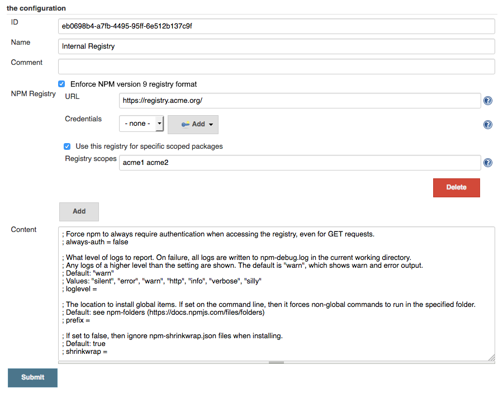Expand the credentials Add dropdown arrow
The height and width of the screenshot is (393, 503).
[211, 125]
